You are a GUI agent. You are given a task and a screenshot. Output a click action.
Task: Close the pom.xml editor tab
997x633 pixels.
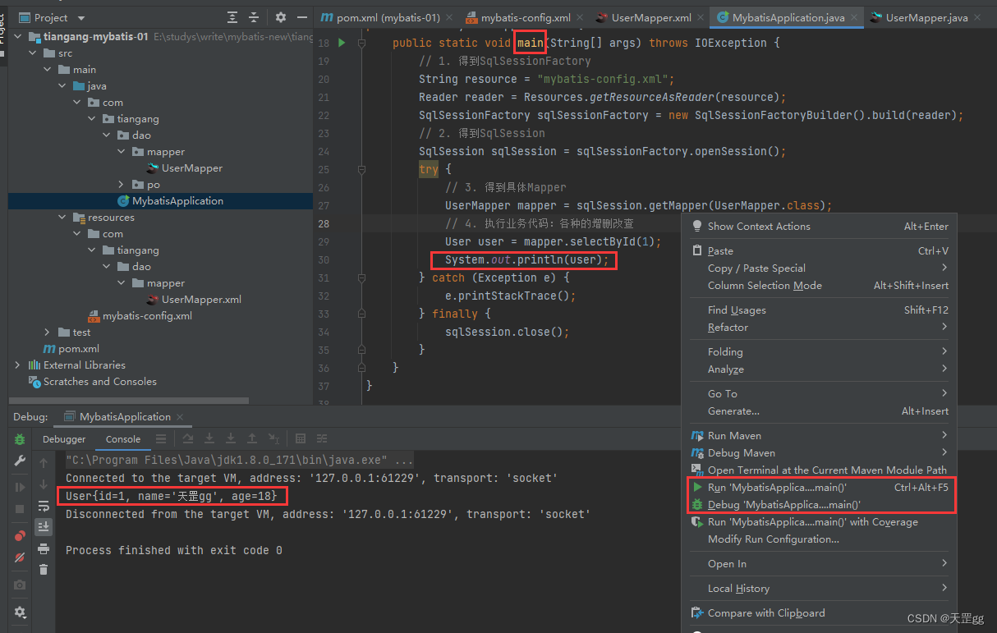[449, 18]
